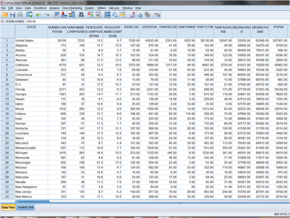
Task: Click the Select Cases icon
Action: click(122, 15)
